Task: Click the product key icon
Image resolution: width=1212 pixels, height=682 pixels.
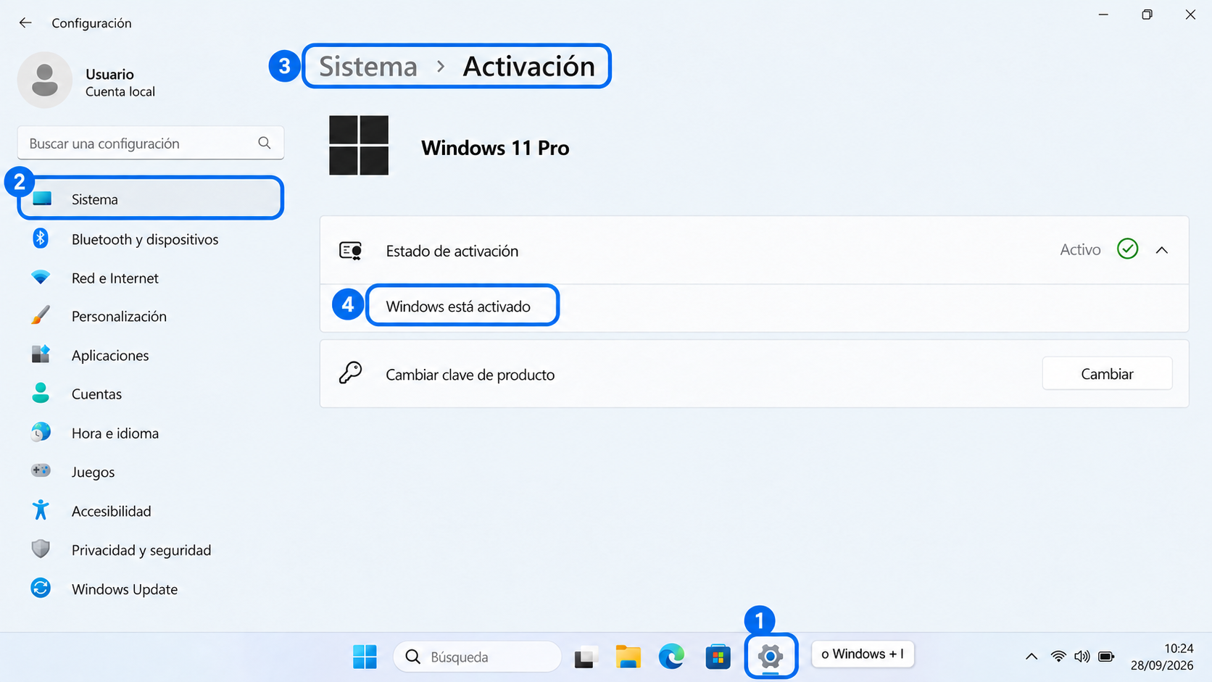Action: (351, 373)
